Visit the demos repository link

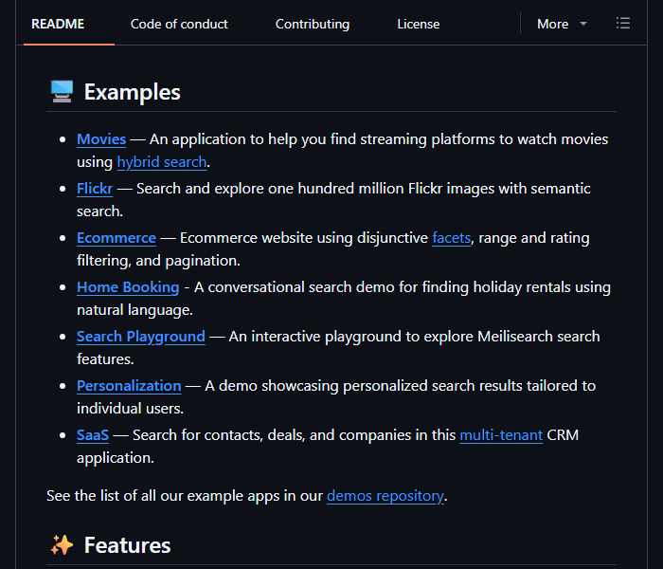(x=385, y=496)
